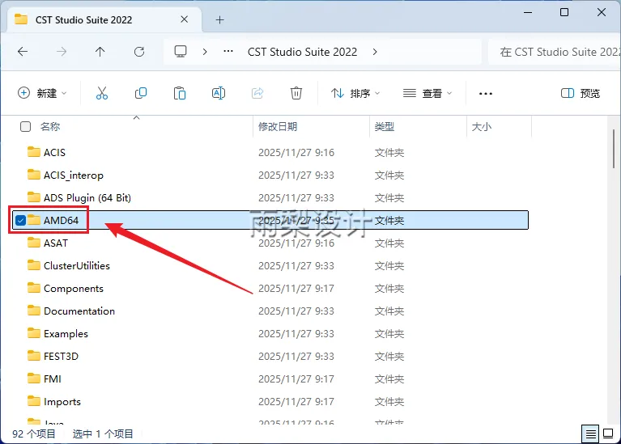Delete the selected folder
The height and width of the screenshot is (444, 621).
pos(296,93)
